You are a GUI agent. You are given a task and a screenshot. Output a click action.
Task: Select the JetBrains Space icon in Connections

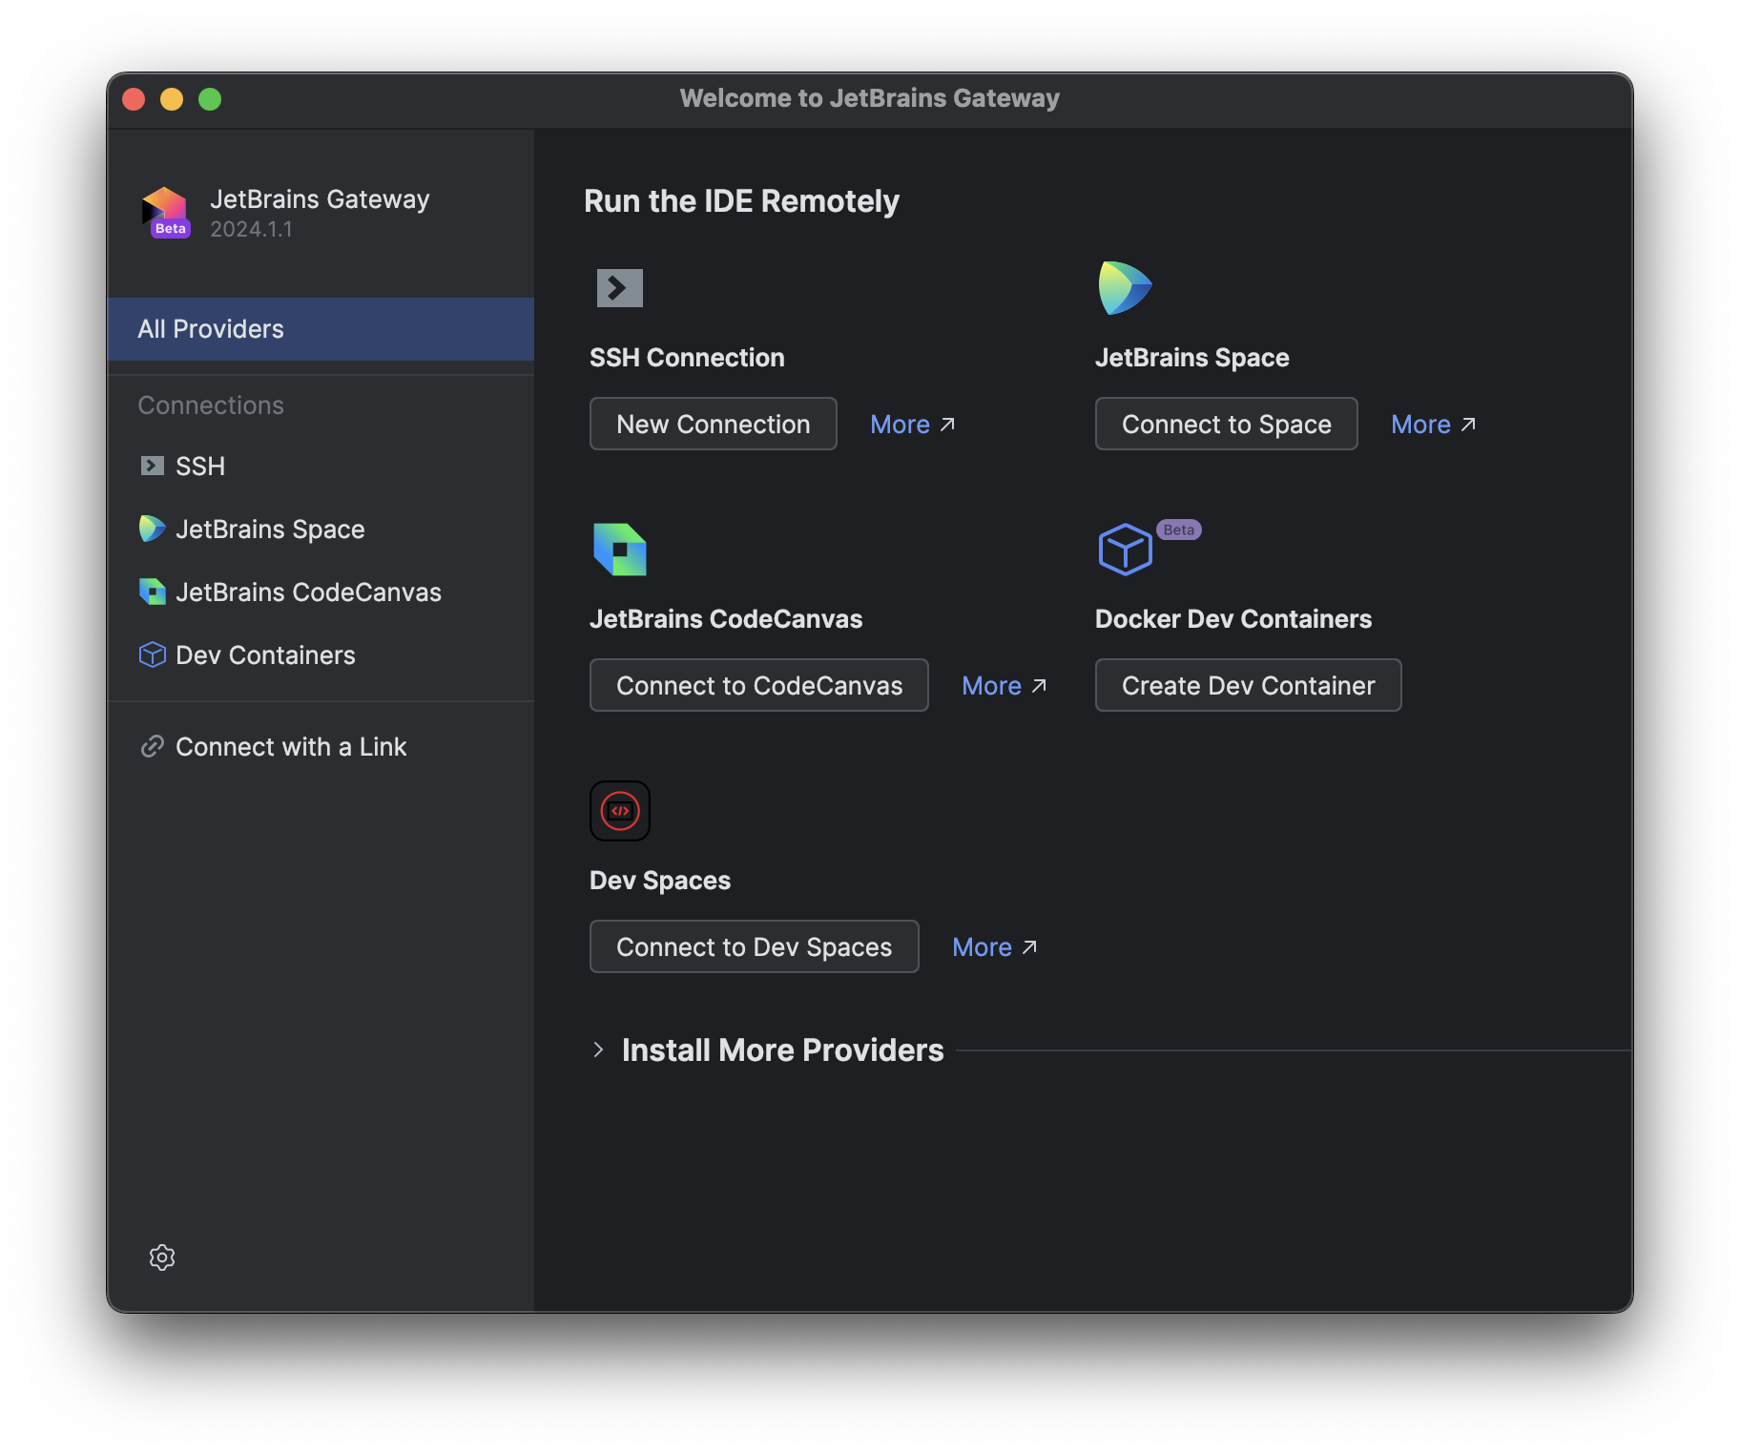pyautogui.click(x=152, y=529)
